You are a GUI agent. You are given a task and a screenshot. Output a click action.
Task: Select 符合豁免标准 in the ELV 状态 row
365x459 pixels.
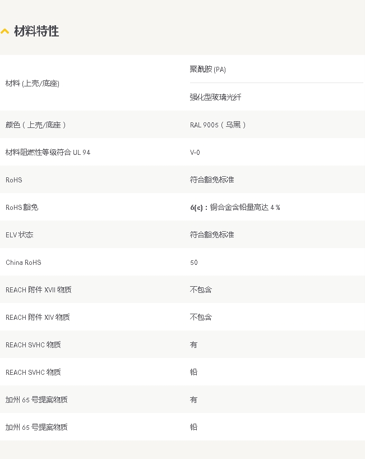tap(212, 235)
